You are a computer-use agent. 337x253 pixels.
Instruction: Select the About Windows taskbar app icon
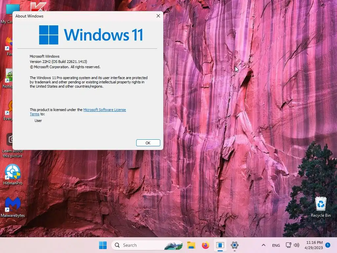pos(220,245)
